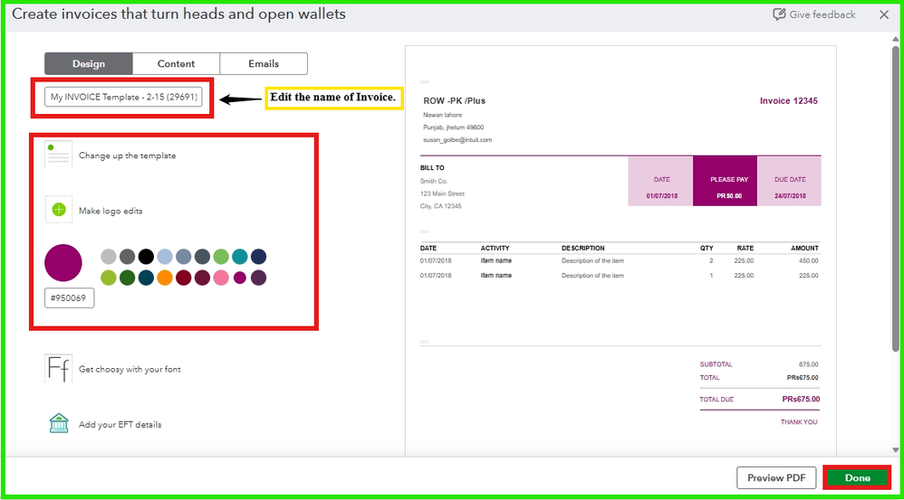Click the PLEASE PAY box in preview
The width and height of the screenshot is (904, 500).
pyautogui.click(x=725, y=181)
